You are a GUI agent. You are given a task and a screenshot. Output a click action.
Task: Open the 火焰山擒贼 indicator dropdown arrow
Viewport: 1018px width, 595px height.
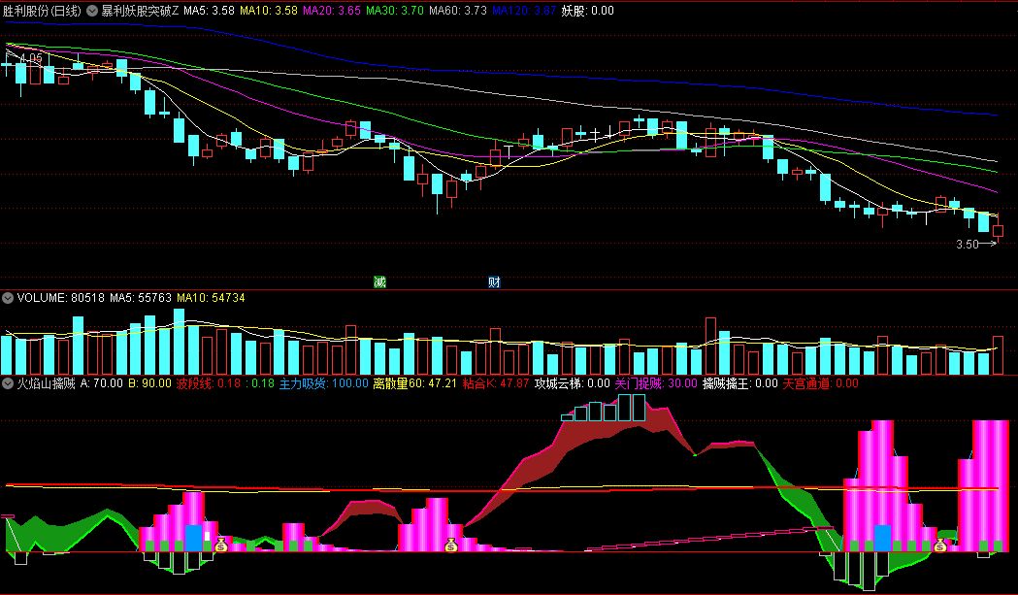coord(8,383)
